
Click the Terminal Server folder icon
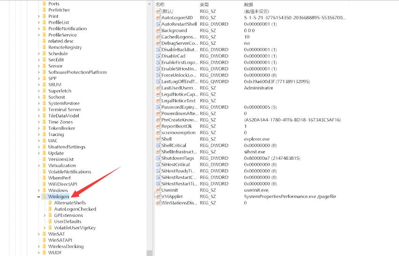[44, 109]
